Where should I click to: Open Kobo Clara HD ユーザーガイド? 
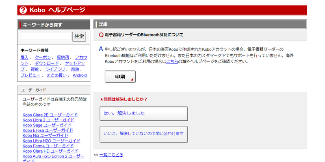point(50,151)
